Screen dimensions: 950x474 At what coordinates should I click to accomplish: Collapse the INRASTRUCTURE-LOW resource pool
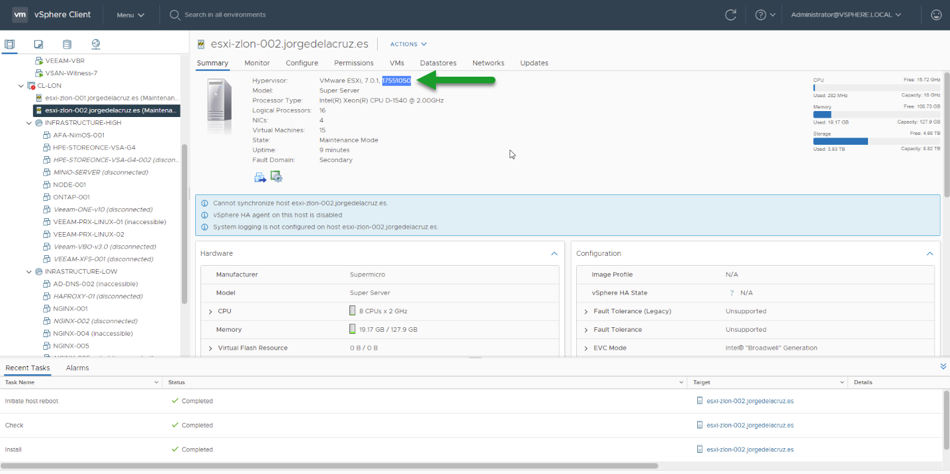pyautogui.click(x=29, y=271)
